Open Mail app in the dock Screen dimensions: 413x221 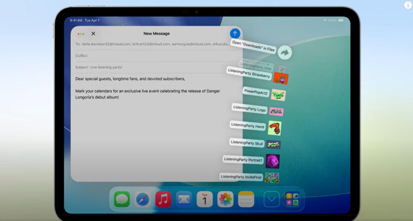coord(184,199)
